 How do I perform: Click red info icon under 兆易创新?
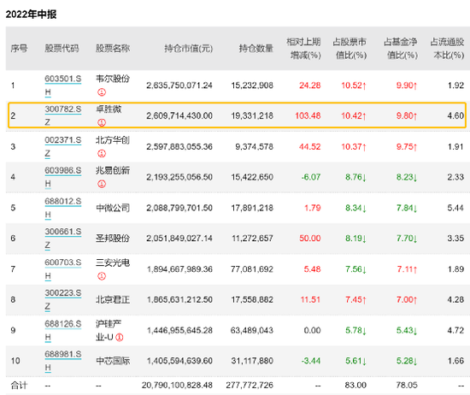[102, 184]
